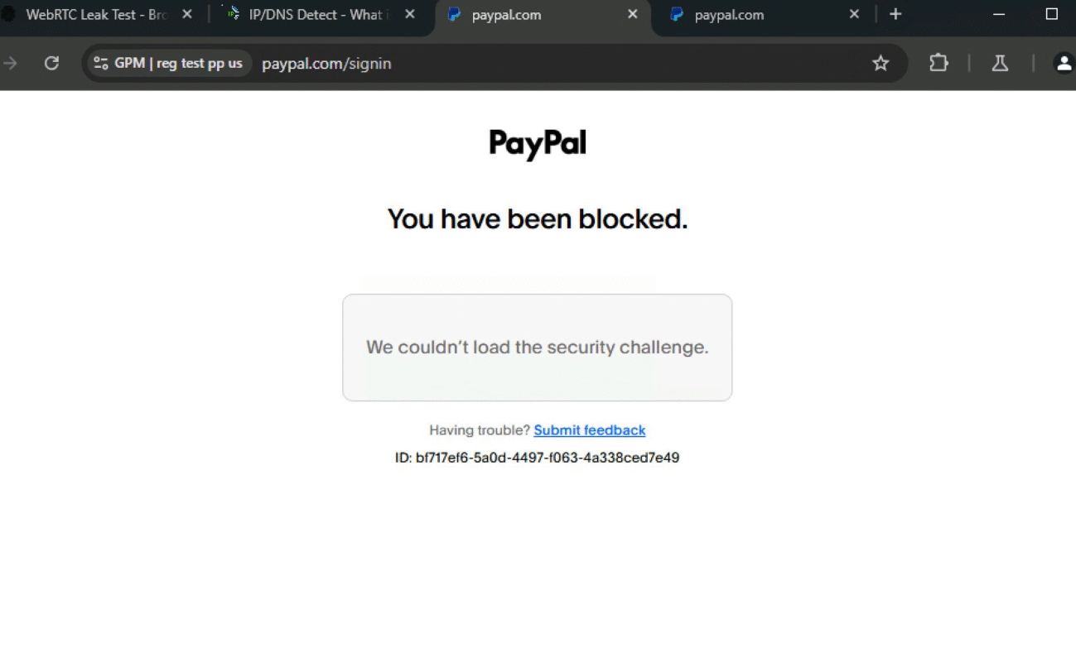Close the last paypal.com tab
1076x662 pixels.
[x=855, y=14]
